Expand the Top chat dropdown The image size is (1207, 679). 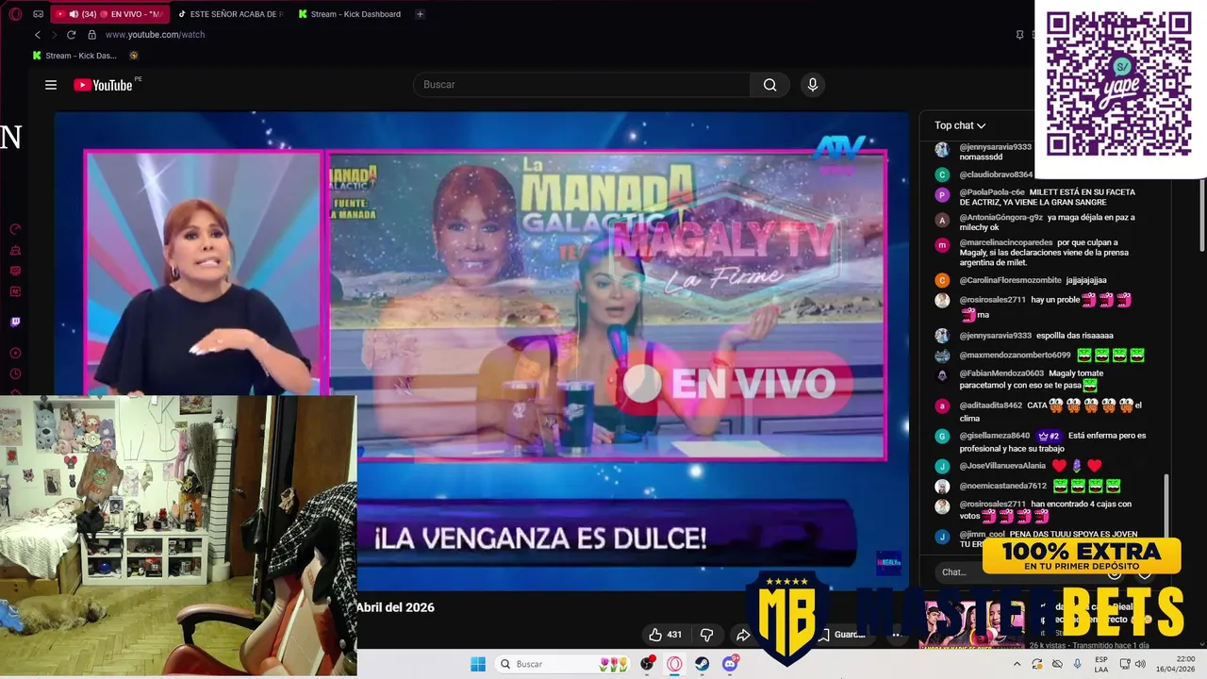point(960,125)
